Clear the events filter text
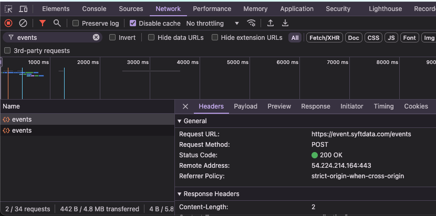 (x=96, y=37)
